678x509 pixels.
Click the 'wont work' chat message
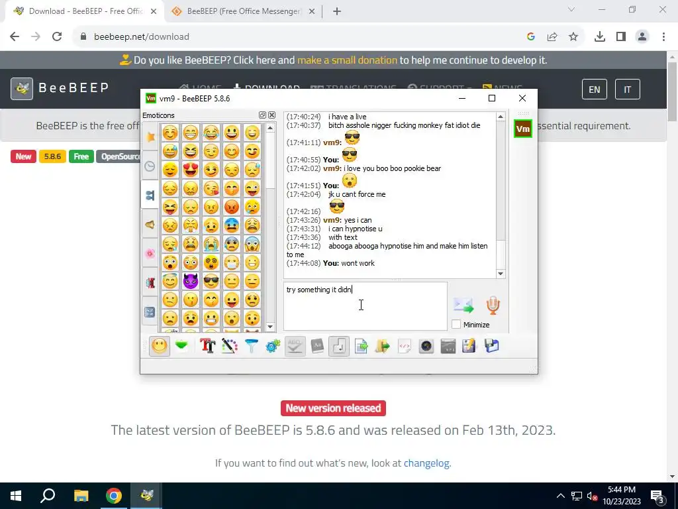(358, 263)
